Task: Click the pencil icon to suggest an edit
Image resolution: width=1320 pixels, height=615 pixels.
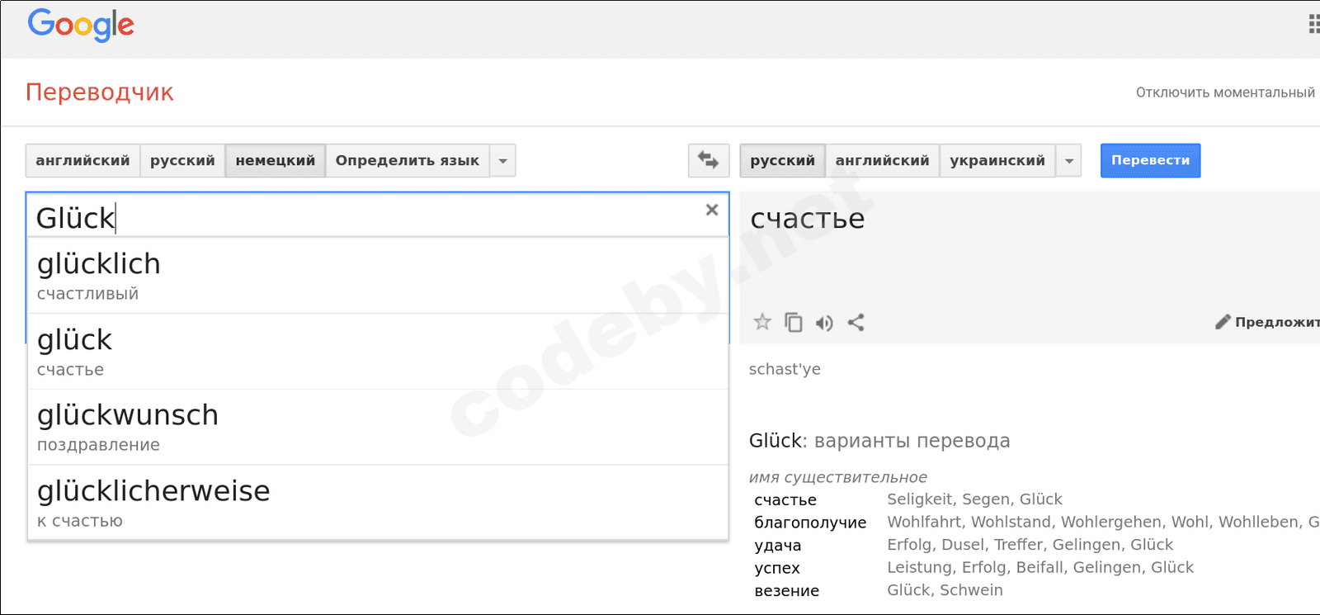Action: [1223, 322]
